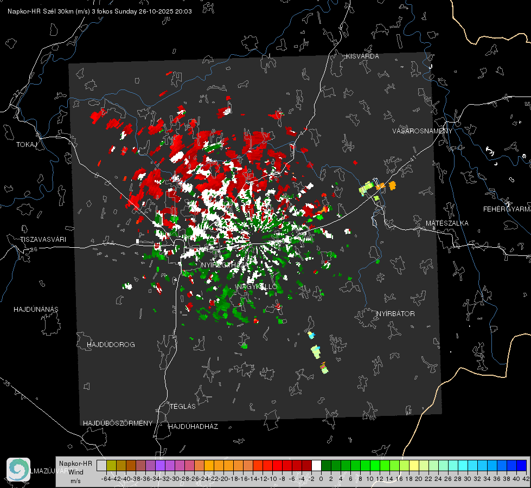Click the road number 35 marker at lower left

tap(7, 383)
